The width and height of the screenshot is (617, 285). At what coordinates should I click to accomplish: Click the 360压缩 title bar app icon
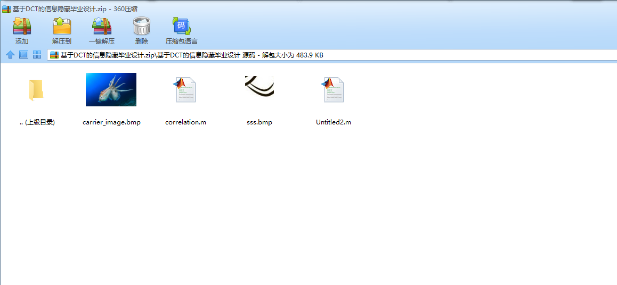(x=6, y=9)
